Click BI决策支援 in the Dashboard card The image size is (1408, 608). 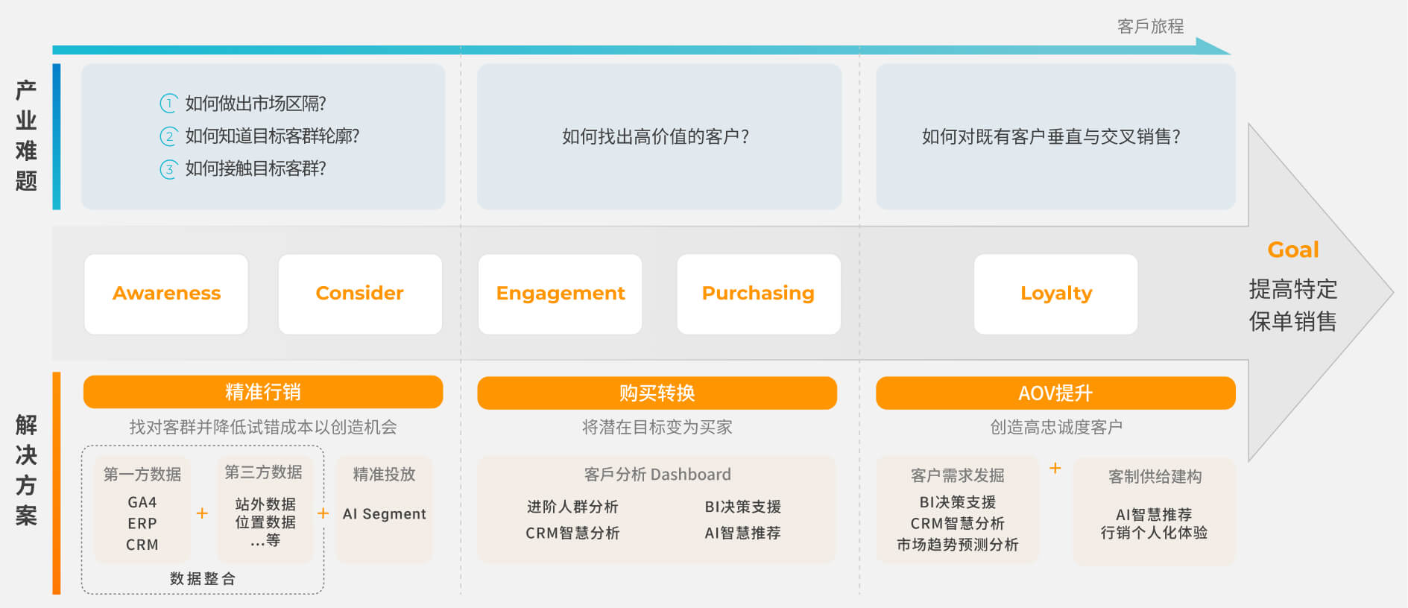[743, 507]
